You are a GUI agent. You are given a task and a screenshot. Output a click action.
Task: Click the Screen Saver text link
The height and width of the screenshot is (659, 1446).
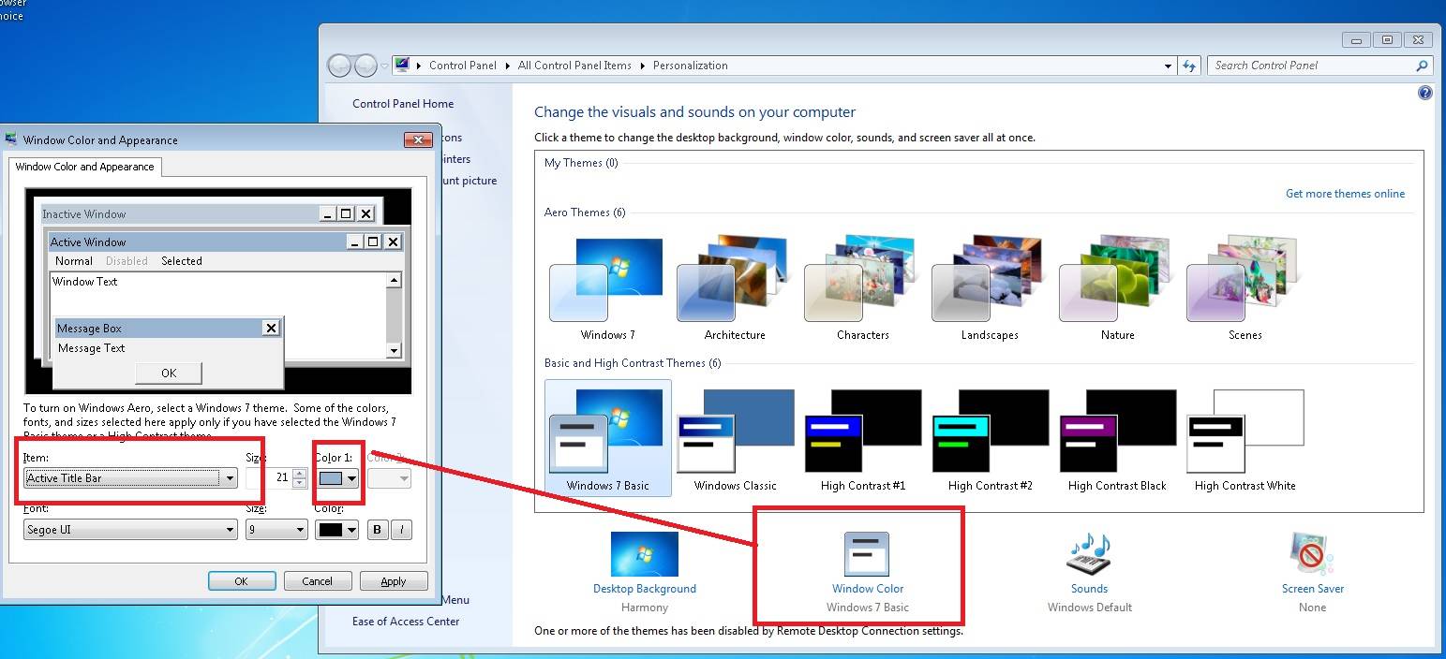point(1313,589)
